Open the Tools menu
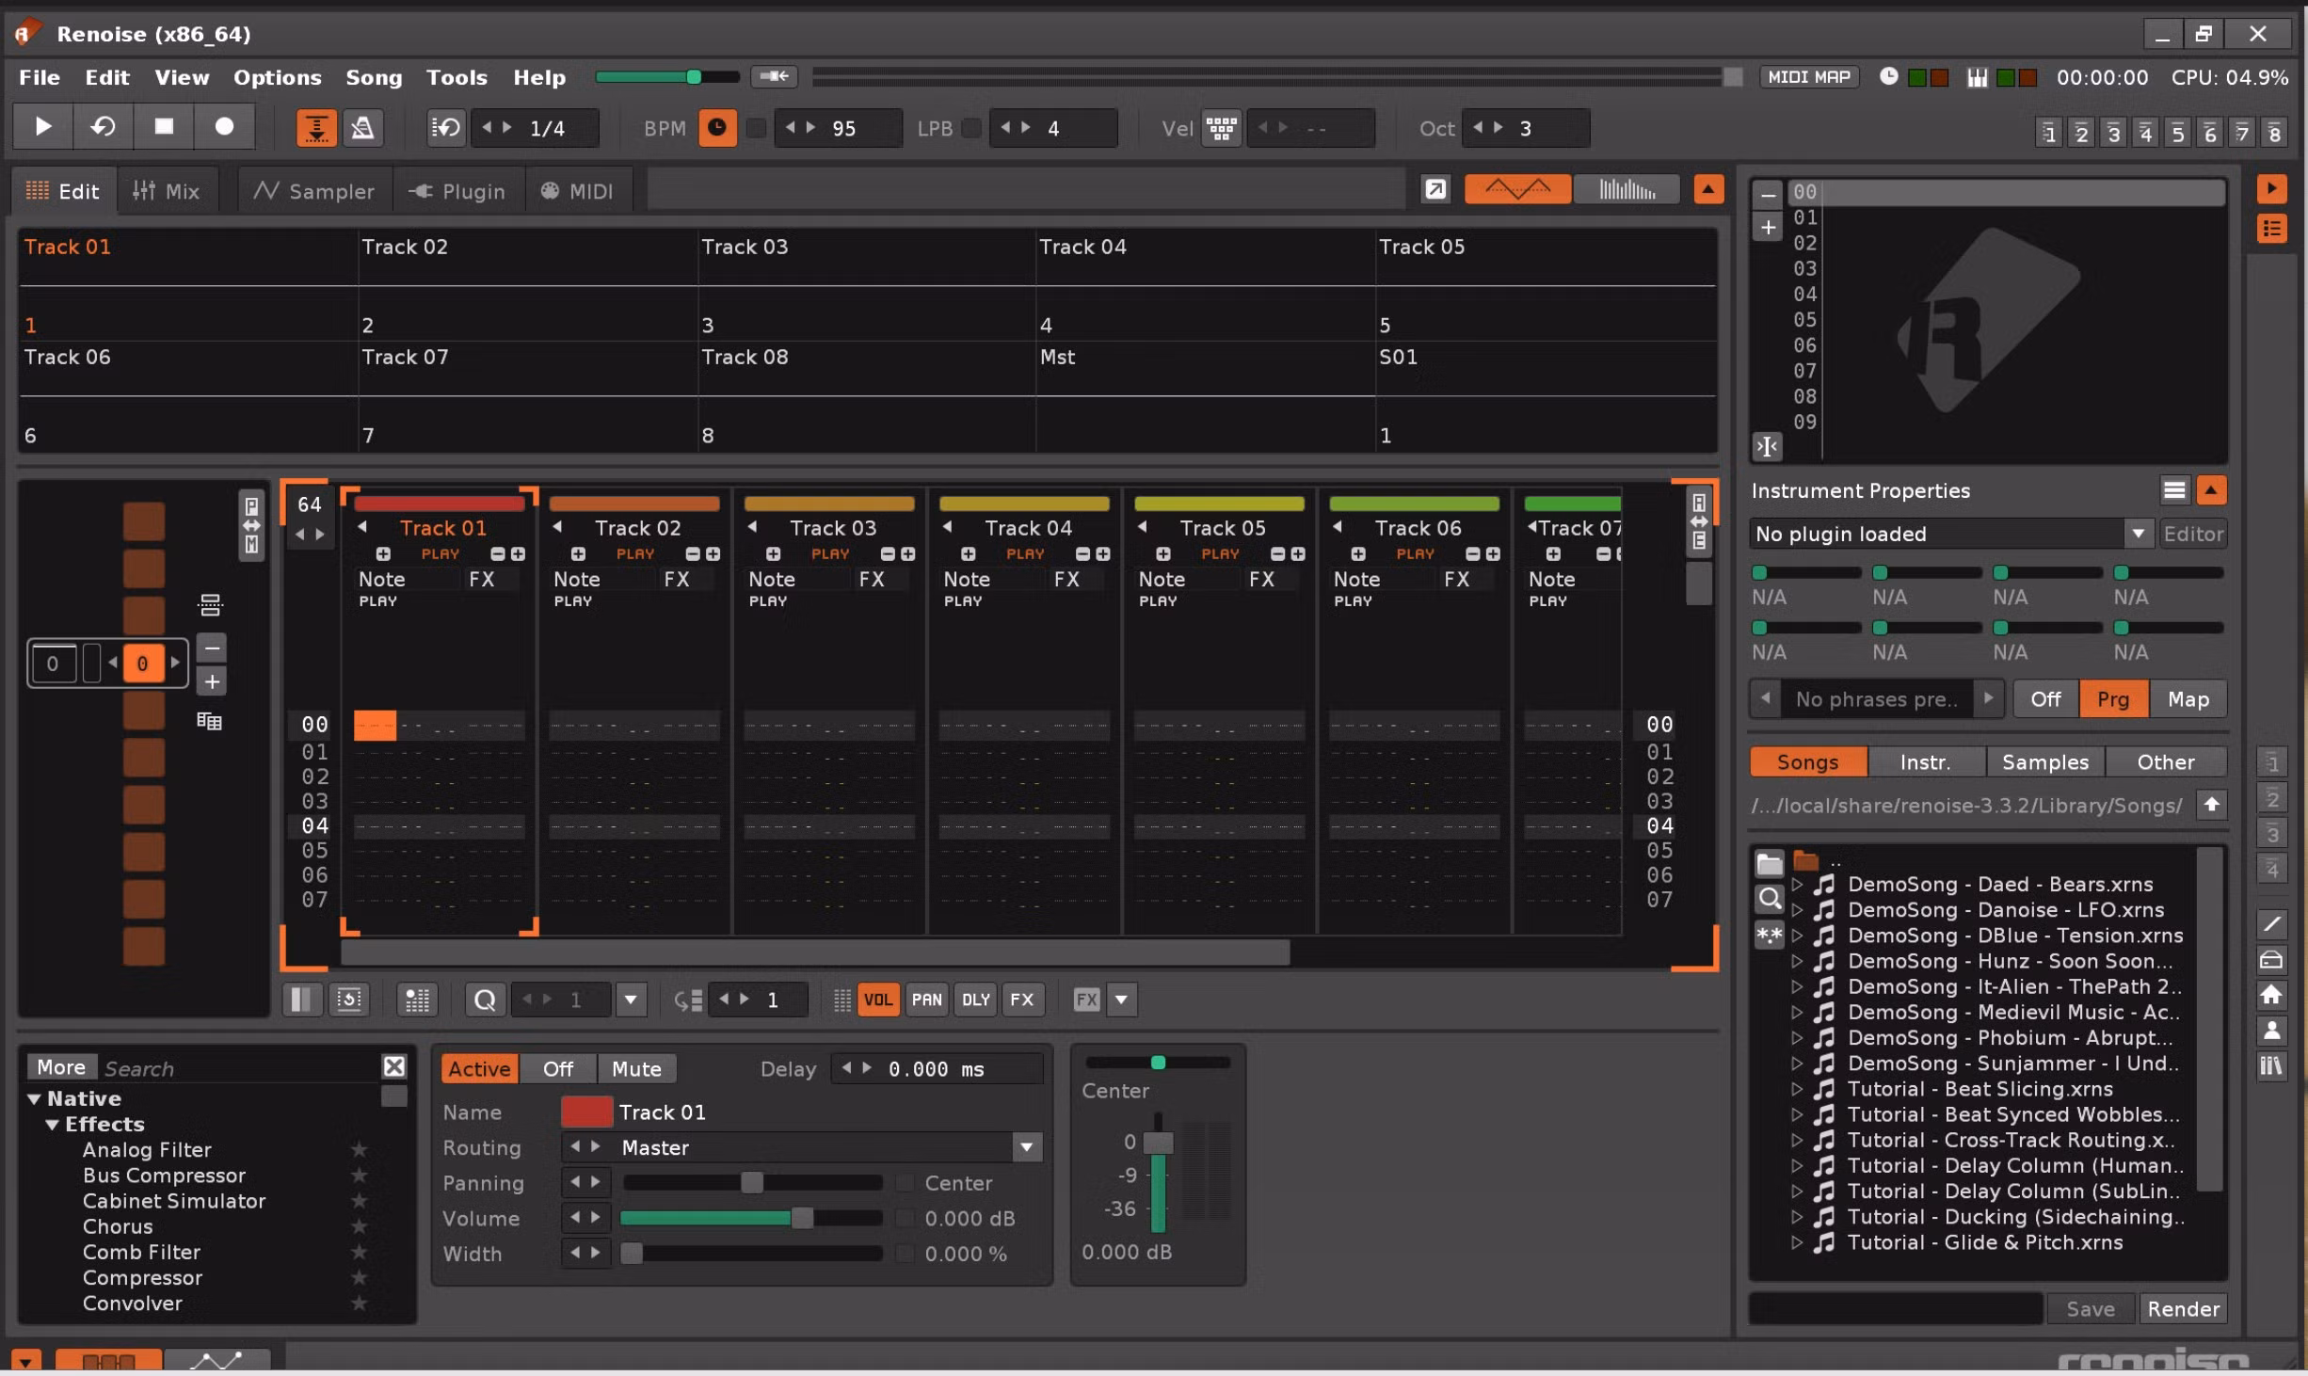Image resolution: width=2308 pixels, height=1376 pixels. point(457,77)
